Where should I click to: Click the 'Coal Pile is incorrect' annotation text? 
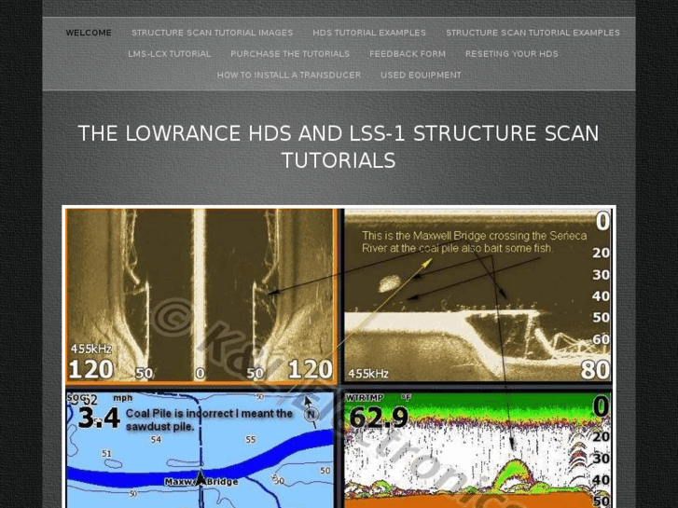click(x=209, y=419)
